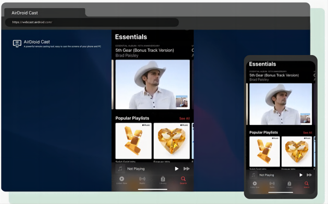The height and width of the screenshot is (204, 328).
Task: Click the music note icon on the phone mini player
Action: (x=253, y=175)
